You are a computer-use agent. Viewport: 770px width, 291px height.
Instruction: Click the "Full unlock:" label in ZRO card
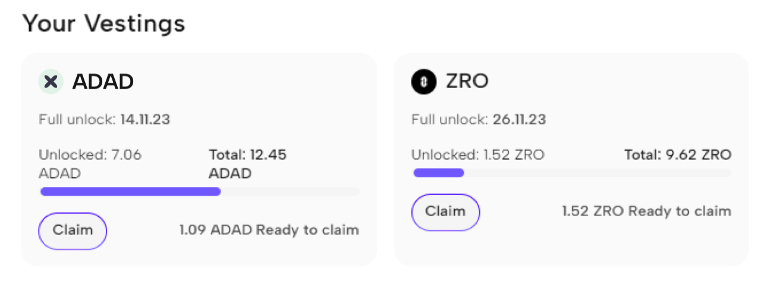click(450, 120)
